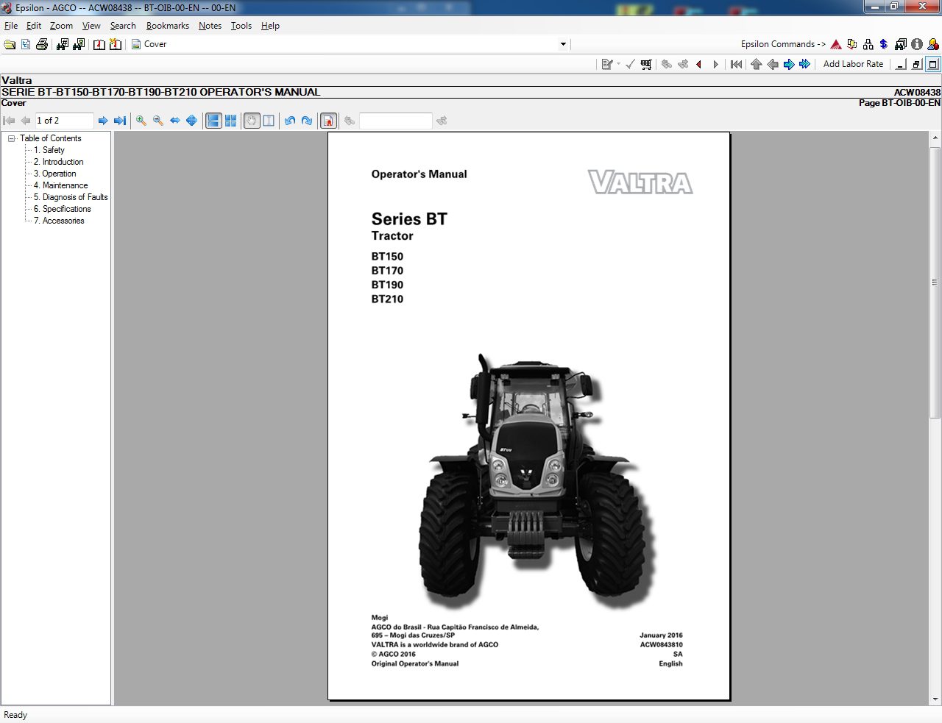Screen dimensions: 942x723
Task: Toggle the thumbnail grid layout view
Action: point(230,121)
